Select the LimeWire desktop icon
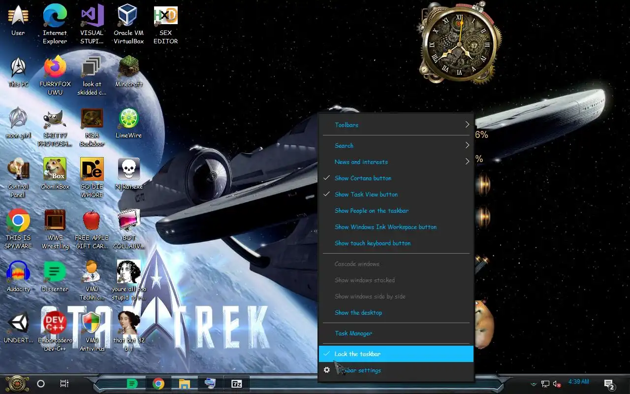Viewport: 630px width, 394px height. (128, 123)
